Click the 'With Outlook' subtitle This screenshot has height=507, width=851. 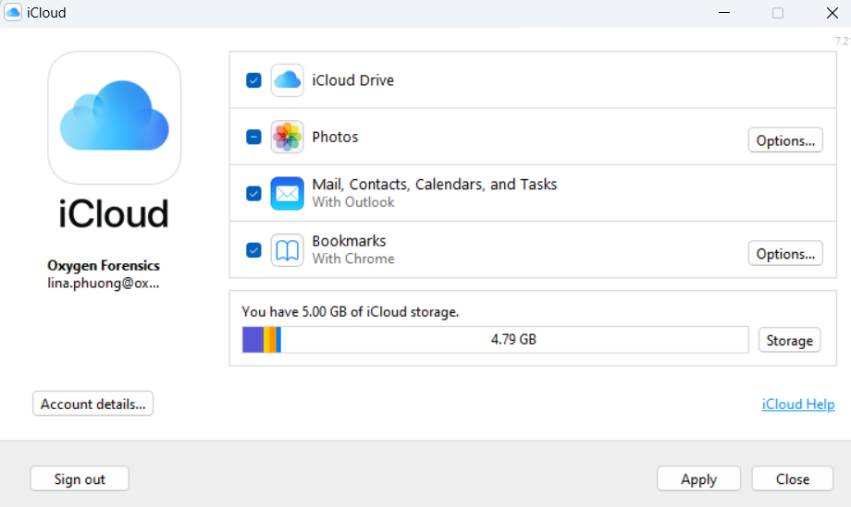(x=353, y=202)
